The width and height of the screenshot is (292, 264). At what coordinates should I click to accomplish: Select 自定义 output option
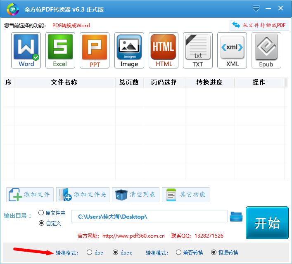[50, 223]
